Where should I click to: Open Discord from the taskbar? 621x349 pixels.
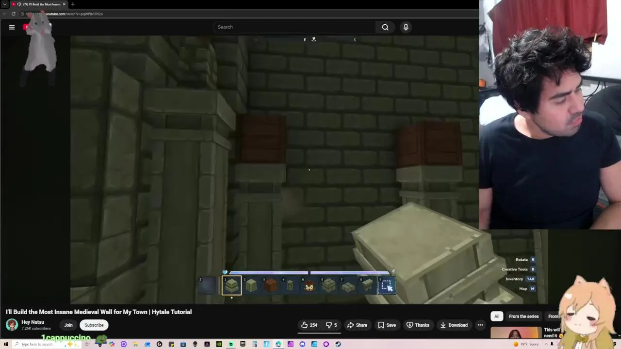302,344
